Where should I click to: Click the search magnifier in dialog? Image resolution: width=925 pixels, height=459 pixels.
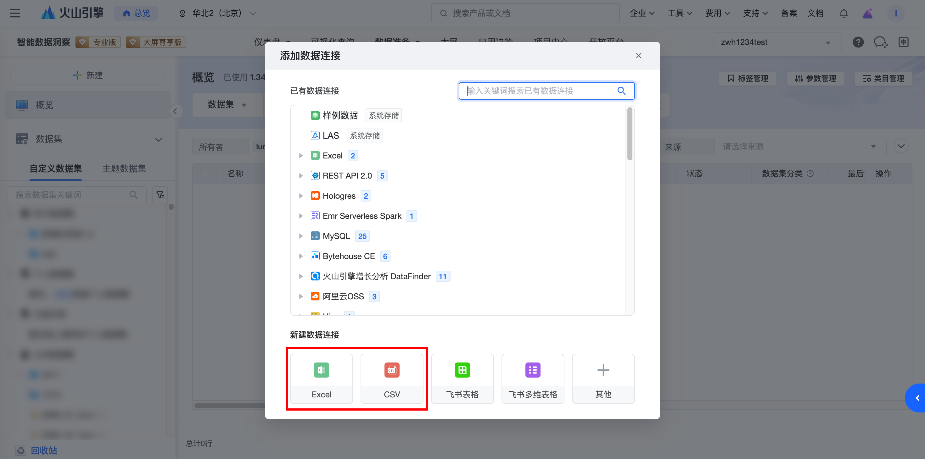tap(621, 91)
